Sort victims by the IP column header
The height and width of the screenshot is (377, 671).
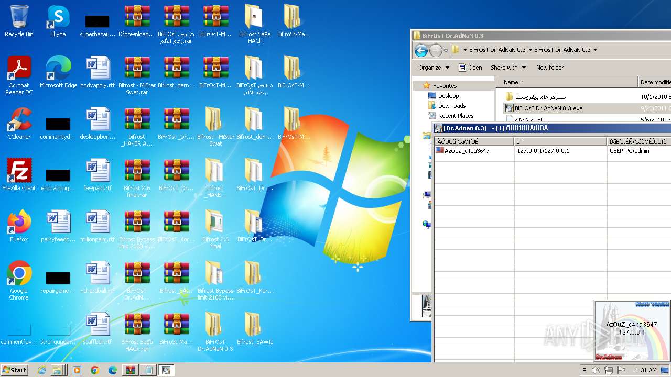[x=560, y=142]
